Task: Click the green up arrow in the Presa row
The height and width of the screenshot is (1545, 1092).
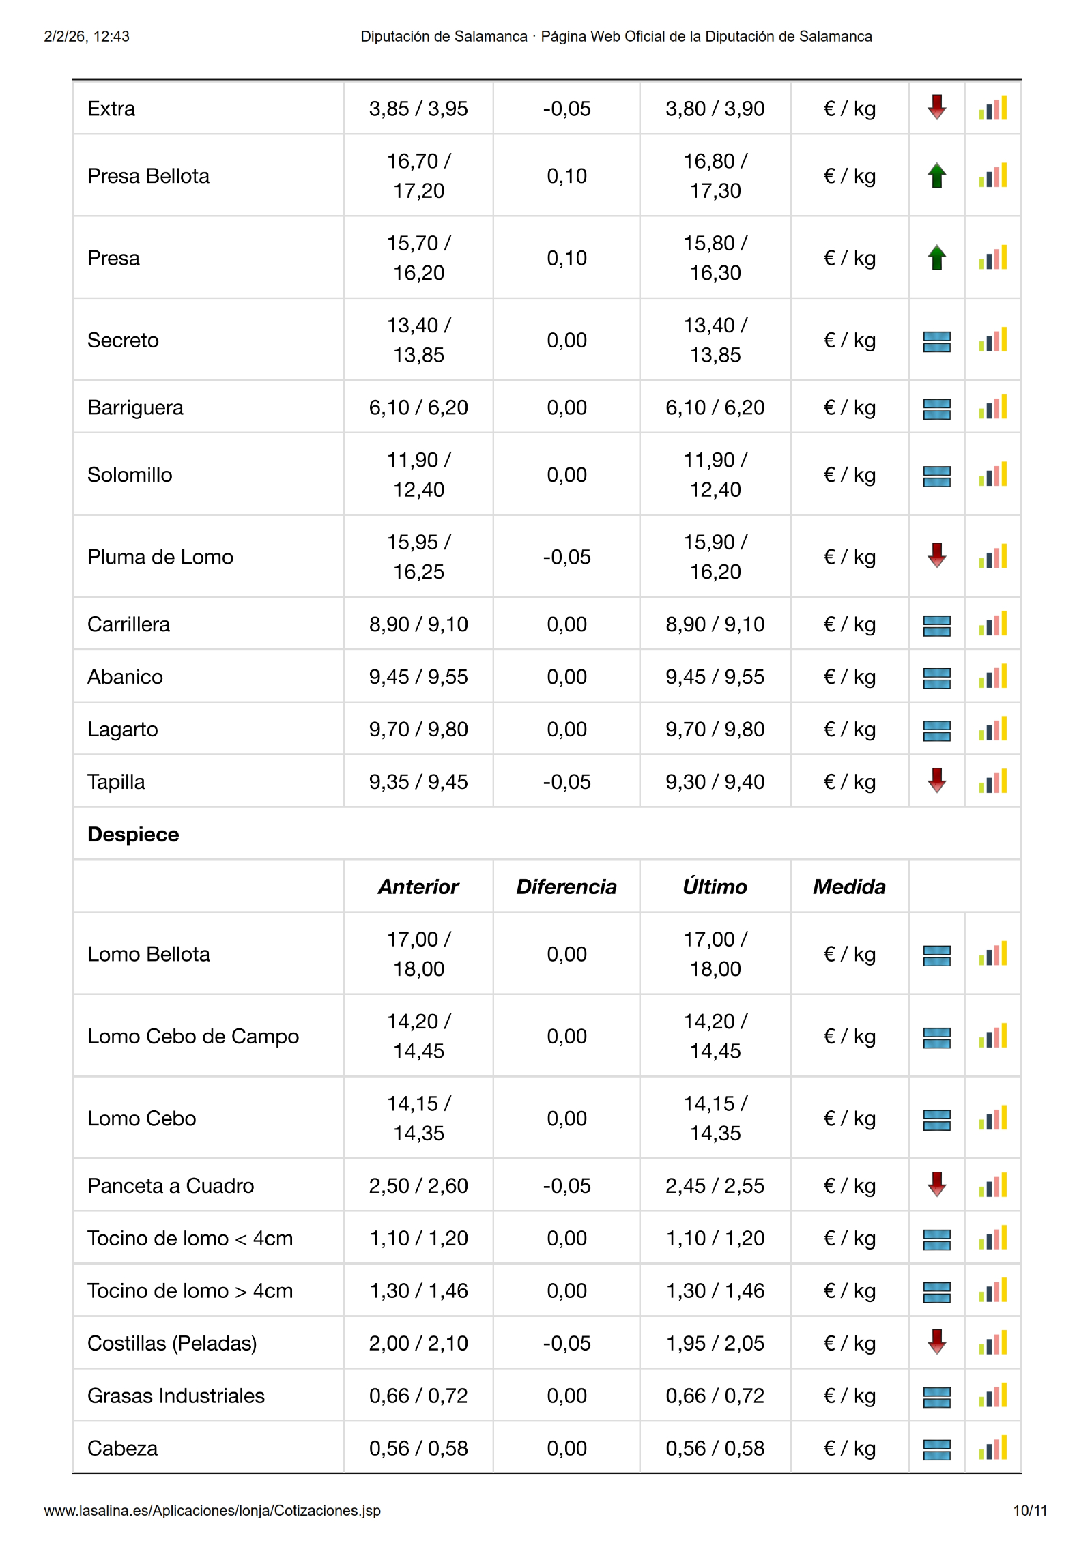Action: [x=936, y=258]
